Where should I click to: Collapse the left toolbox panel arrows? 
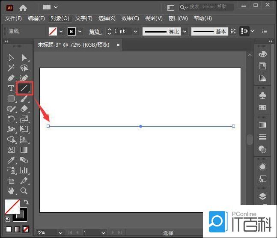(6, 42)
